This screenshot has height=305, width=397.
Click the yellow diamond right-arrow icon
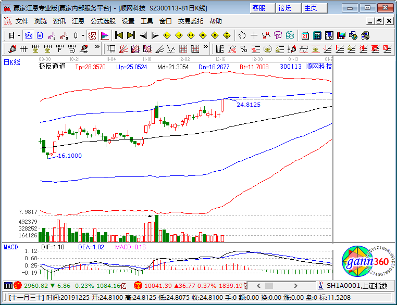[x=179, y=35]
